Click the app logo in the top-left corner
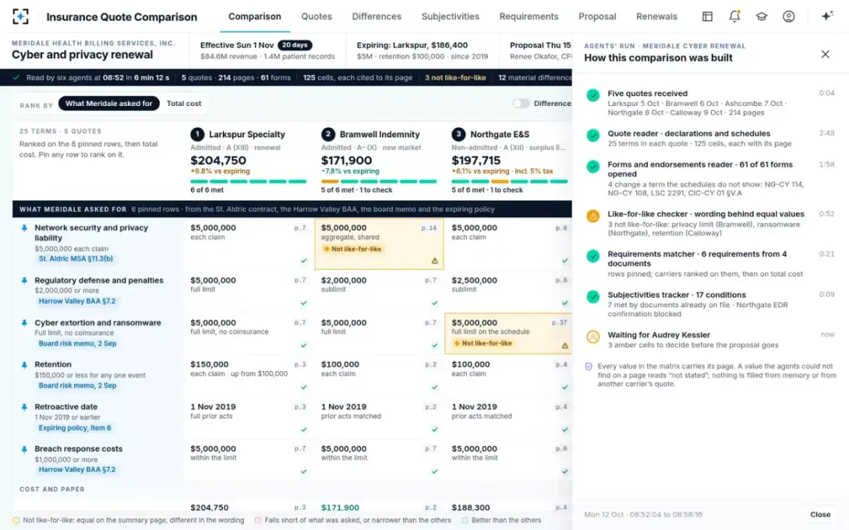This screenshot has height=530, width=849. 21,16
